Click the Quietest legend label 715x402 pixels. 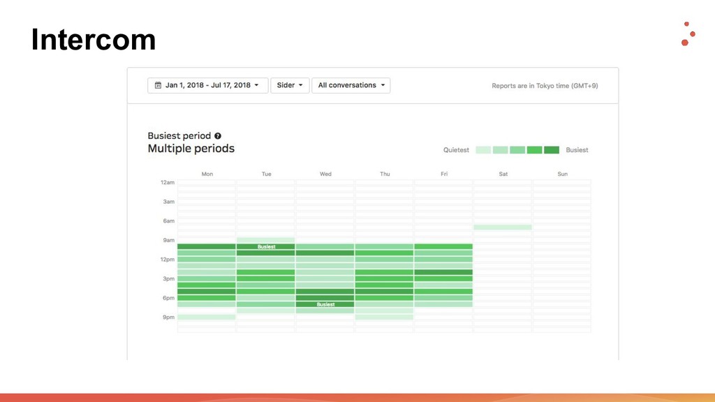(x=456, y=150)
